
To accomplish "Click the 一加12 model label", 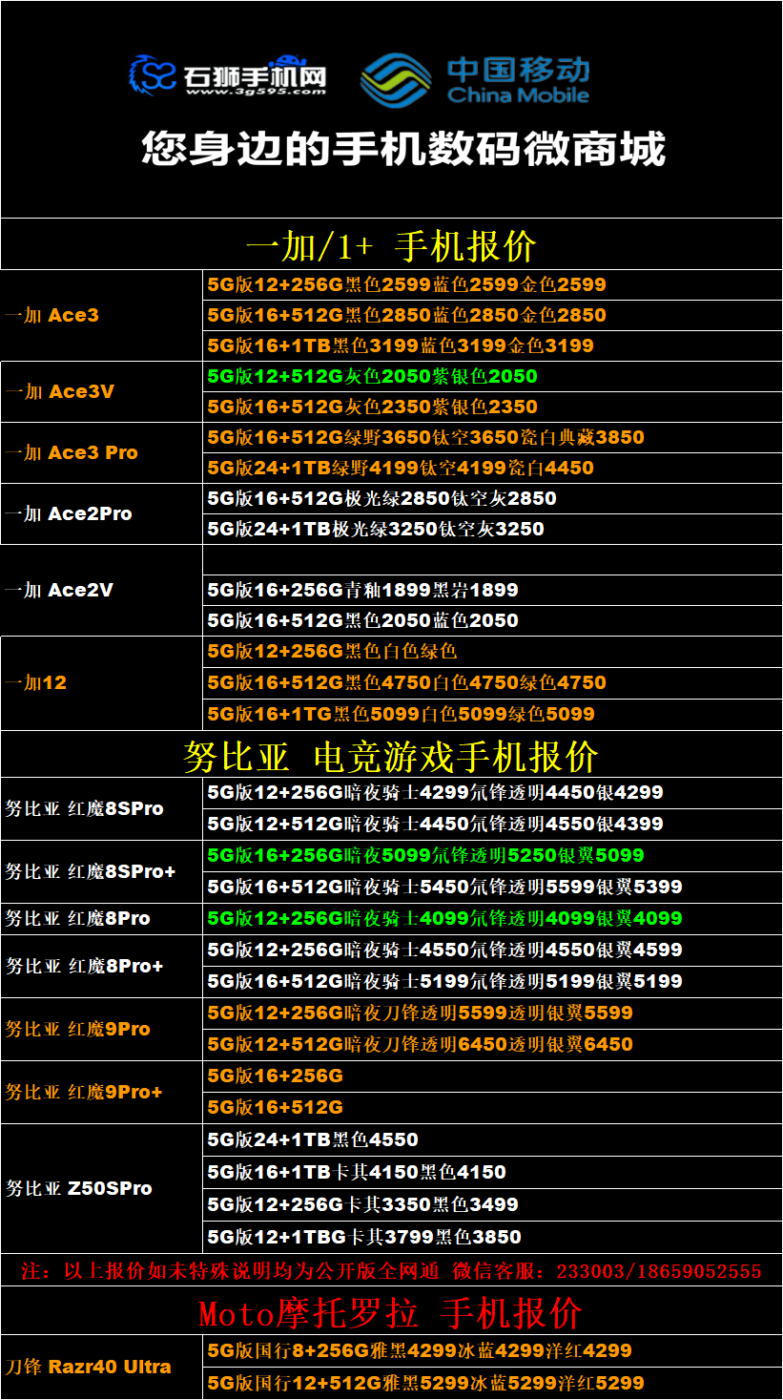I will pyautogui.click(x=36, y=682).
